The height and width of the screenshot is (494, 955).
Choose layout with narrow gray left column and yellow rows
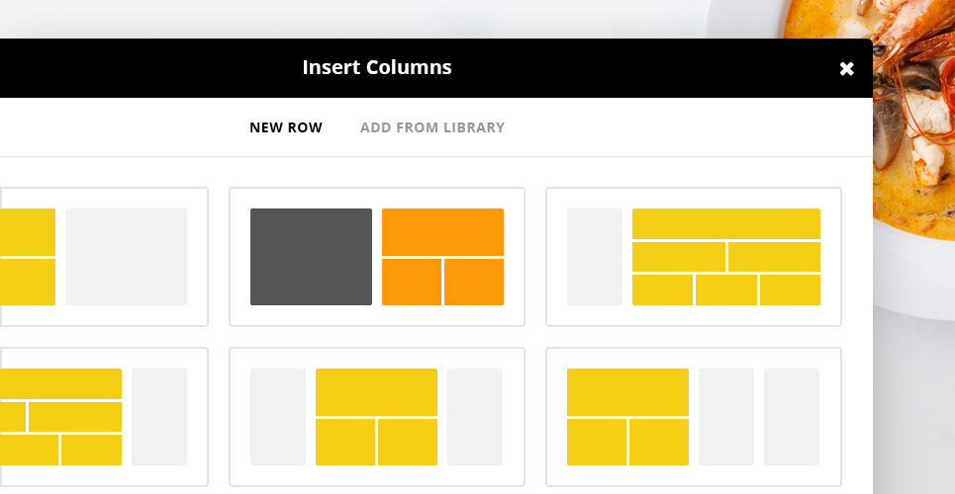click(x=693, y=257)
